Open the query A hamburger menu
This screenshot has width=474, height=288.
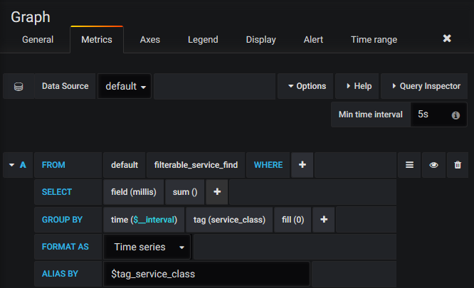pos(409,164)
